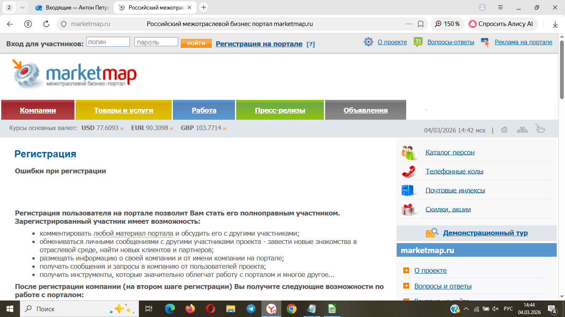The height and width of the screenshot is (317, 565).
Task: Switch the keyboard language via РУС indicator
Action: tap(508, 309)
